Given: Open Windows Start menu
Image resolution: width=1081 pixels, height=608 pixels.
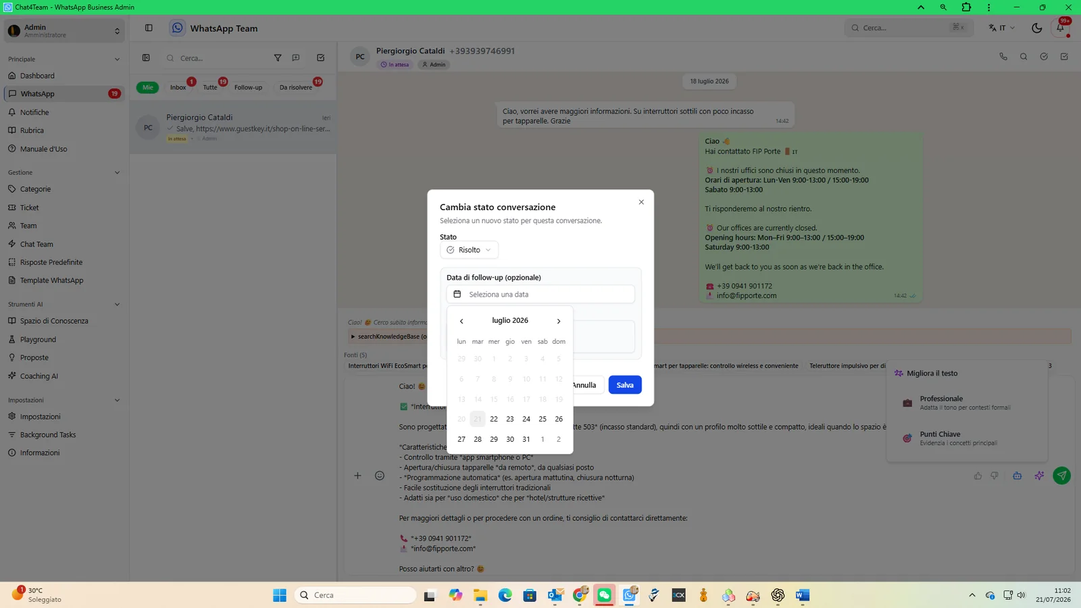Looking at the screenshot, I should (280, 595).
